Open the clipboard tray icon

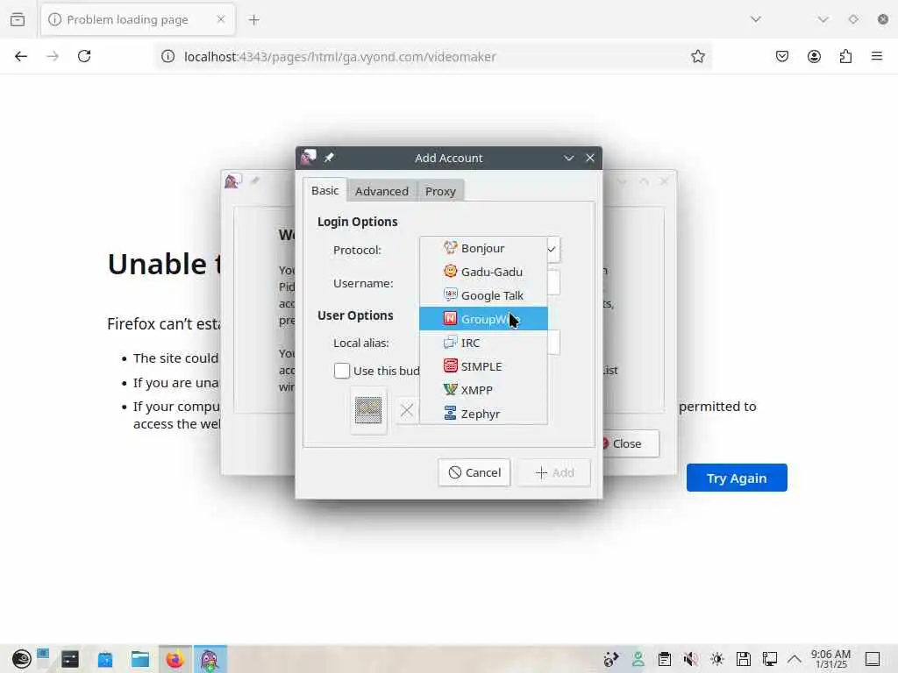tap(665, 659)
